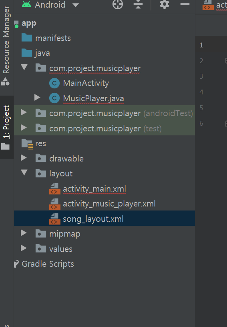The width and height of the screenshot is (227, 327).
Task: Click line number 3 in editor gutter
Action: pos(201,76)
